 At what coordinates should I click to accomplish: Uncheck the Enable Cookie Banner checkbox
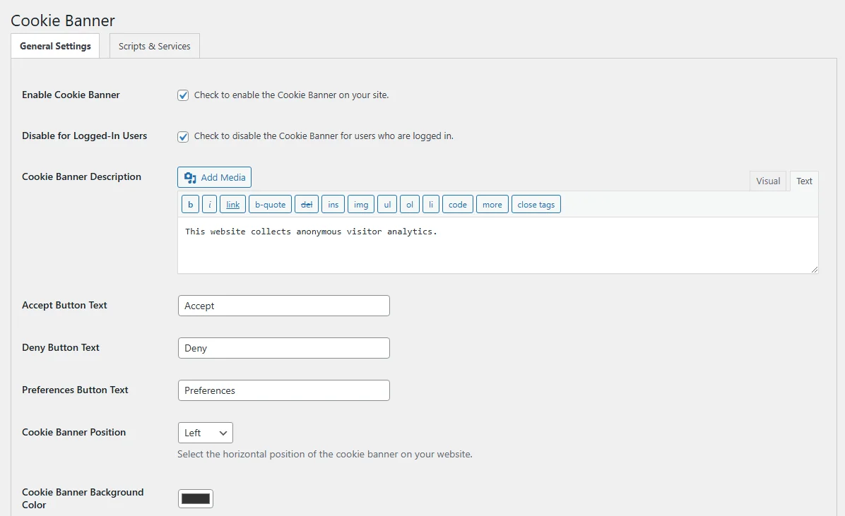(x=183, y=95)
